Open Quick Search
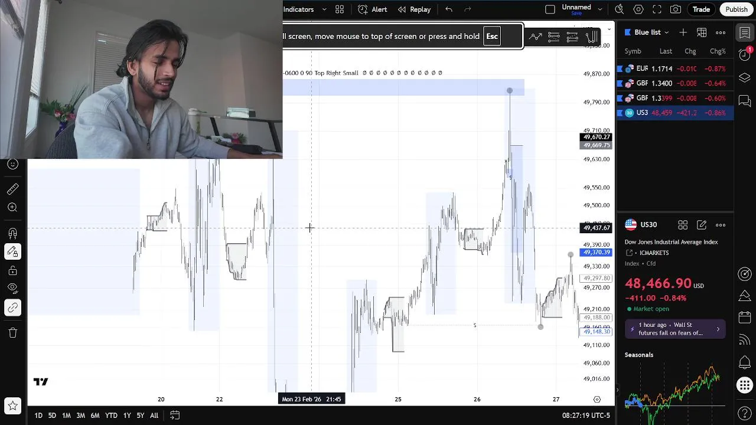Viewport: 756px width, 425px height. pyautogui.click(x=619, y=9)
